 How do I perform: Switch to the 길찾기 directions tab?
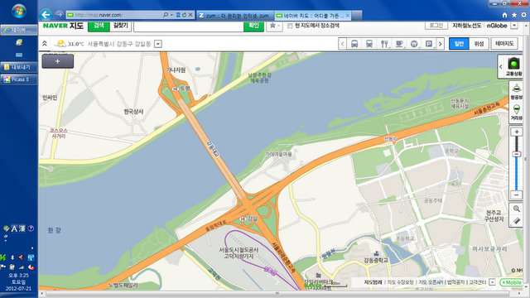pyautogui.click(x=120, y=26)
